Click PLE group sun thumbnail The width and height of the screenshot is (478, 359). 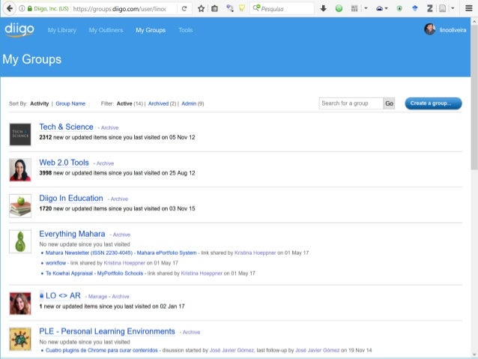tap(20, 340)
